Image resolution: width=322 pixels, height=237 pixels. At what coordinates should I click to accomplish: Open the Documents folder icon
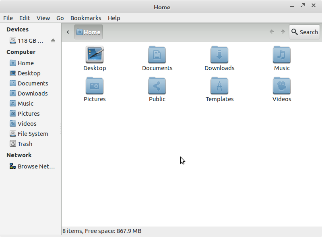click(157, 55)
